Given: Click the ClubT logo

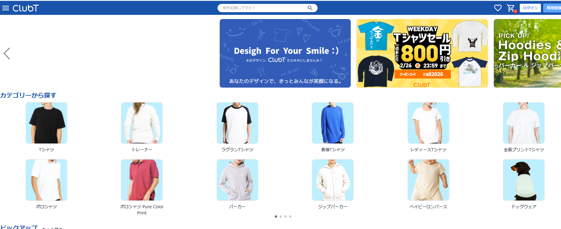Looking at the screenshot, I should coord(26,8).
